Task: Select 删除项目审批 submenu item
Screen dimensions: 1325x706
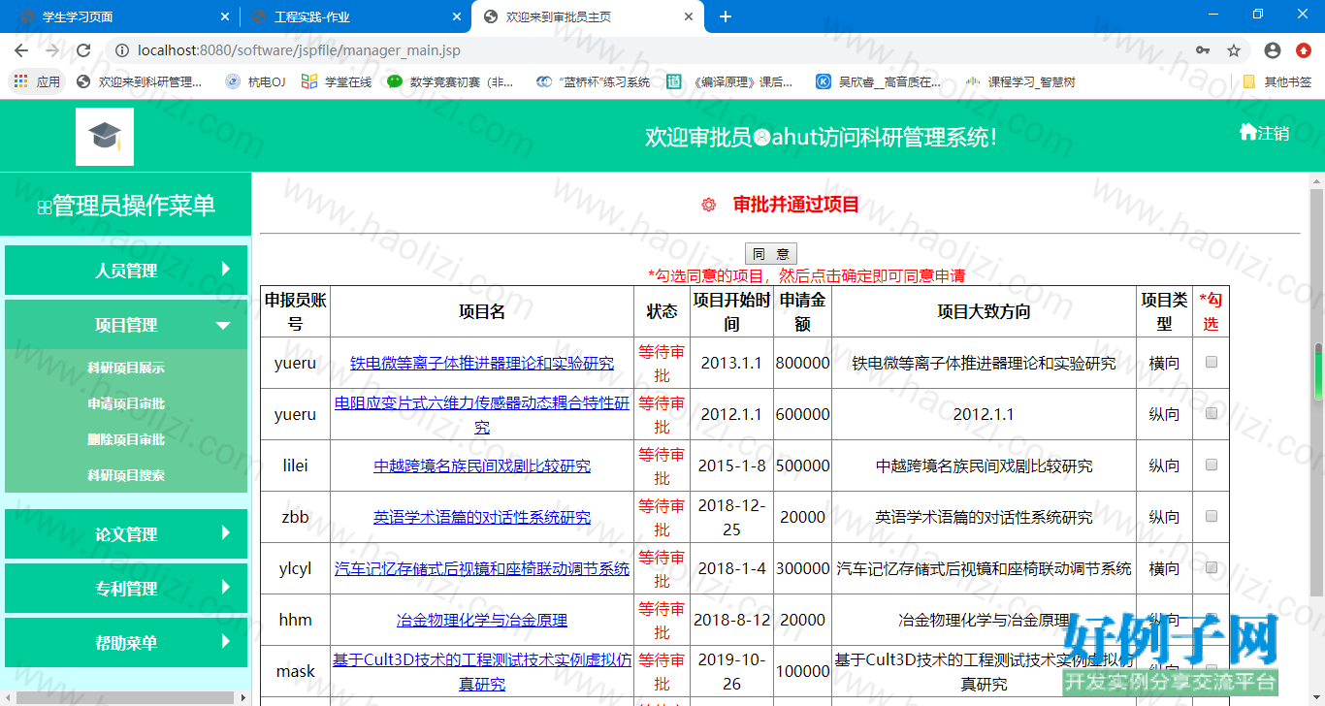Action: point(126,439)
